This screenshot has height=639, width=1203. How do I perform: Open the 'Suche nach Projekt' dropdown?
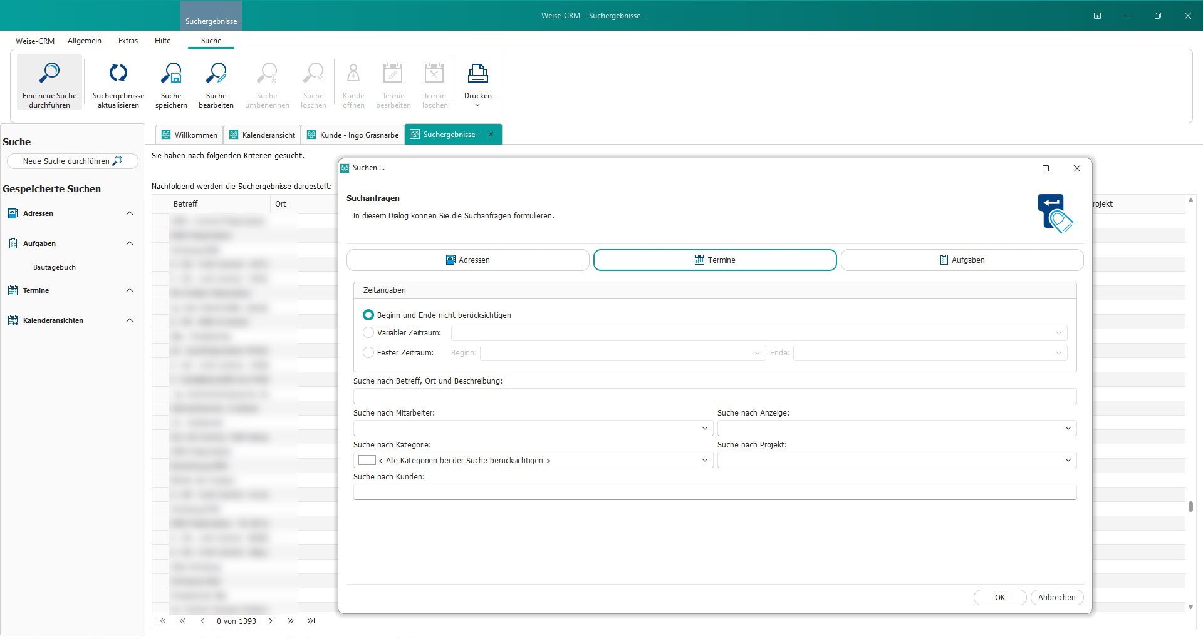[x=1068, y=461]
